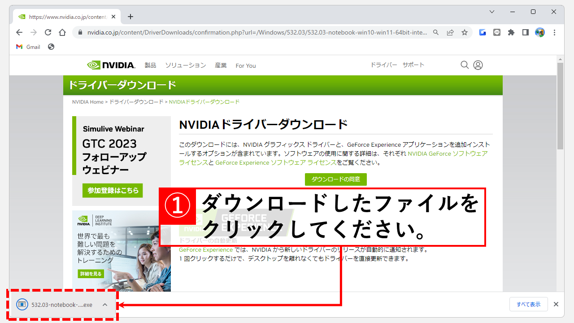Open the Chrome three-dot menu
The image size is (574, 323).
tap(555, 32)
